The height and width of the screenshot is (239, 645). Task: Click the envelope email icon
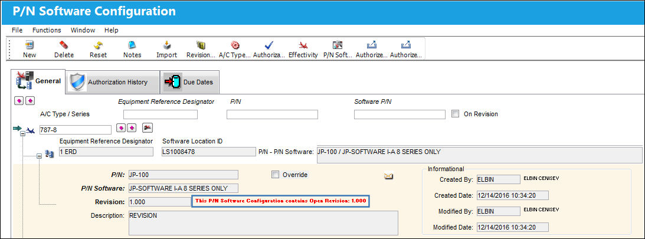coord(388,176)
